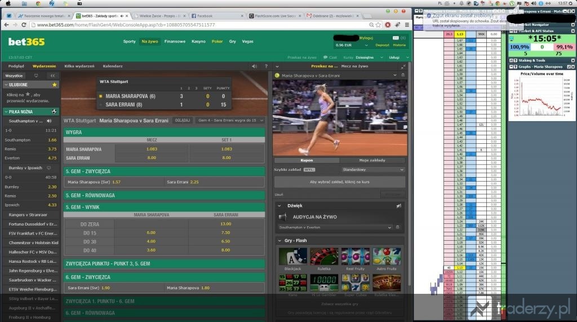
Task: Click the OGLĄDAJ button
Action: pos(183,121)
